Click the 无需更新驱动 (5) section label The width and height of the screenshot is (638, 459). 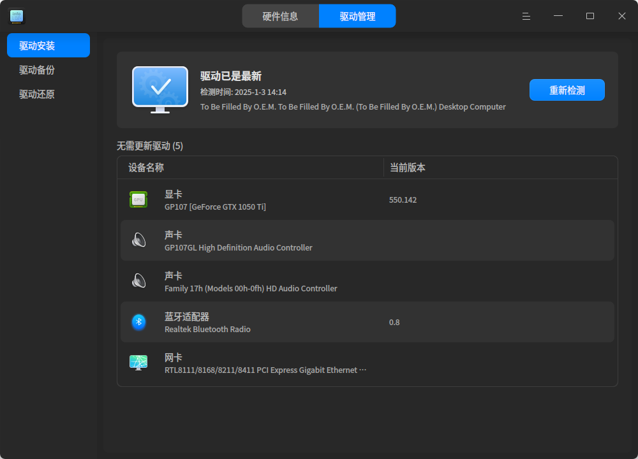(150, 146)
